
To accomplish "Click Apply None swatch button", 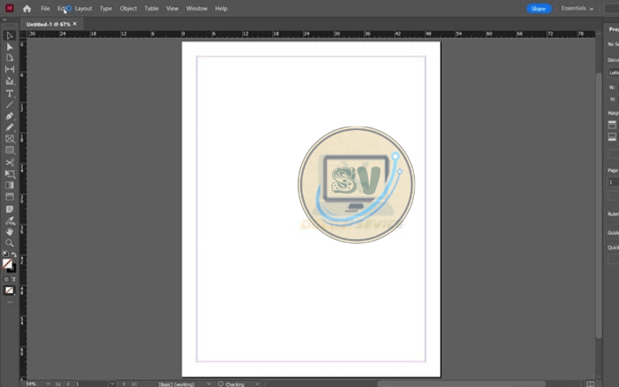I will pyautogui.click(x=9, y=290).
